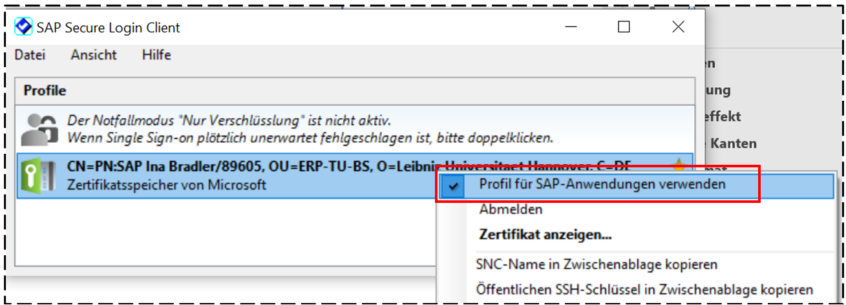Click the SAP Secure Login Client title bar icon

point(23,27)
